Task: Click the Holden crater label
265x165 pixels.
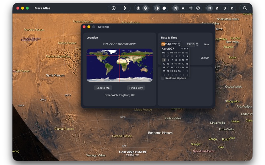Action: coord(236,121)
